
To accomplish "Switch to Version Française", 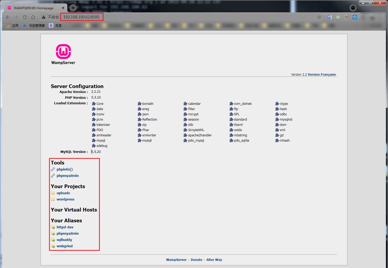I will click(x=322, y=75).
